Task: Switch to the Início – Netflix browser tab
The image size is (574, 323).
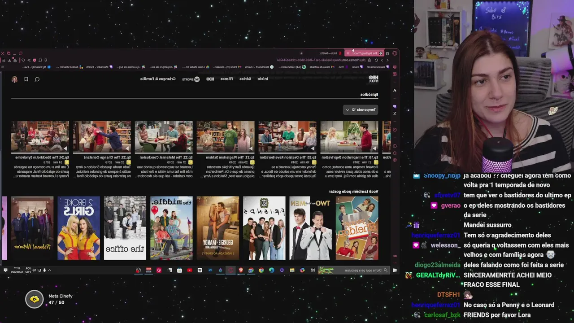Action: point(331,53)
